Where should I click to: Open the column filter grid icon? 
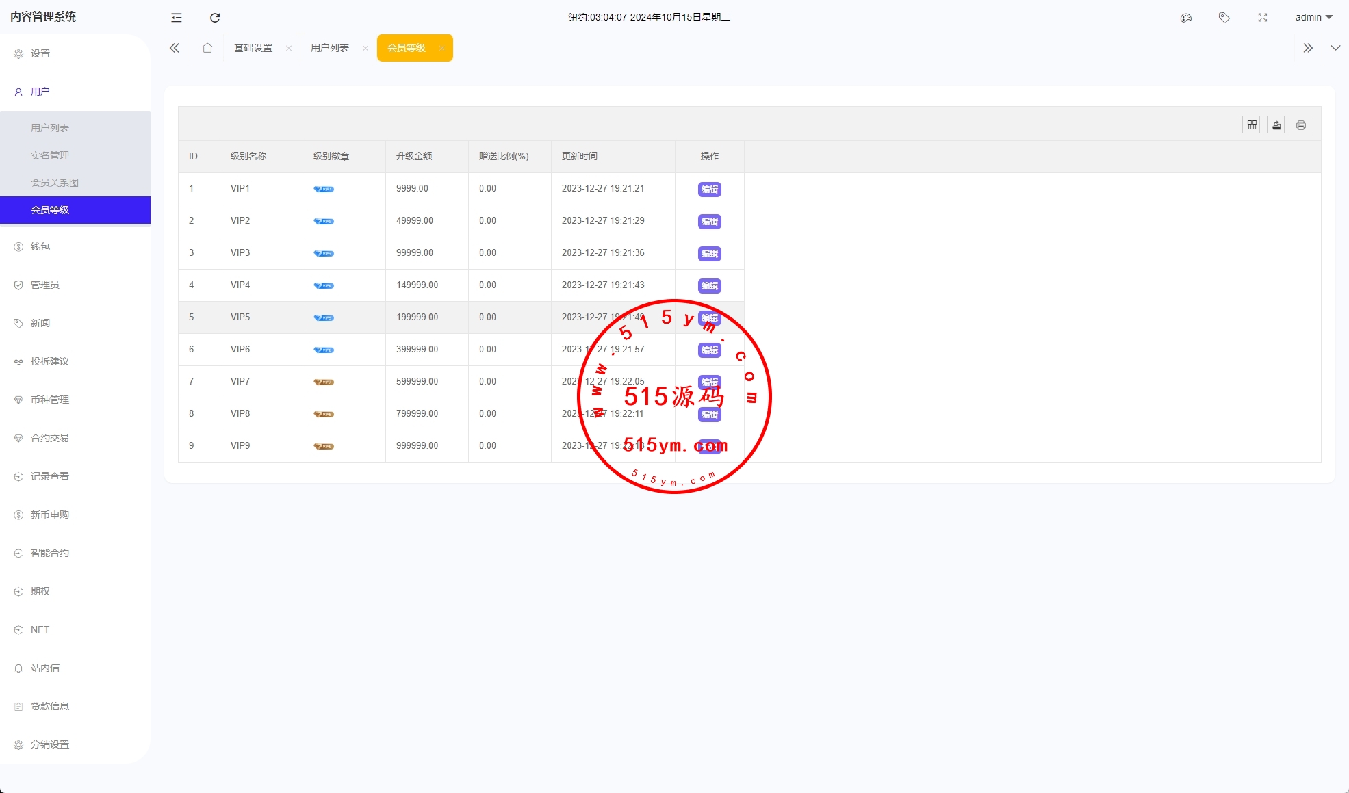point(1252,125)
